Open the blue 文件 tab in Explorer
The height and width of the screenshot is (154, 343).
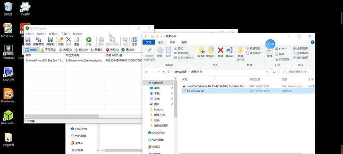pos(149,42)
